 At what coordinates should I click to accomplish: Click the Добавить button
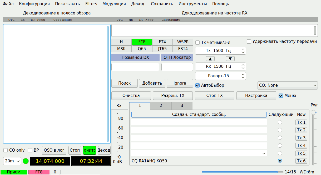[x=152, y=83]
